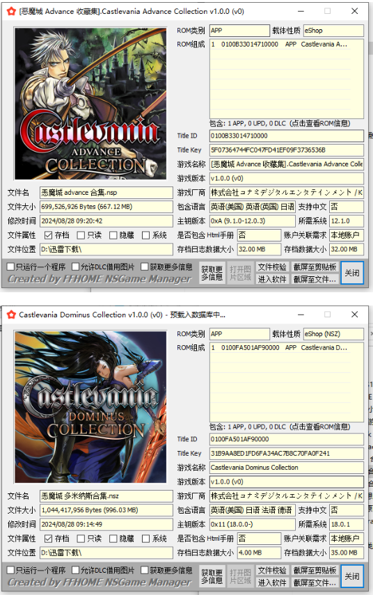
Task: Close the Advance Collection window with X
Action: click(354, 11)
